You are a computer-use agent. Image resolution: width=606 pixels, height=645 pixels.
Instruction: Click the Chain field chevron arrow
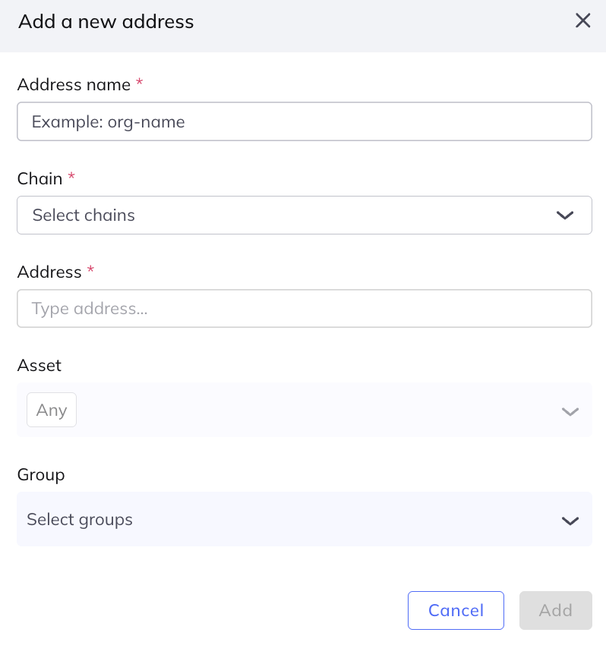[x=565, y=216]
